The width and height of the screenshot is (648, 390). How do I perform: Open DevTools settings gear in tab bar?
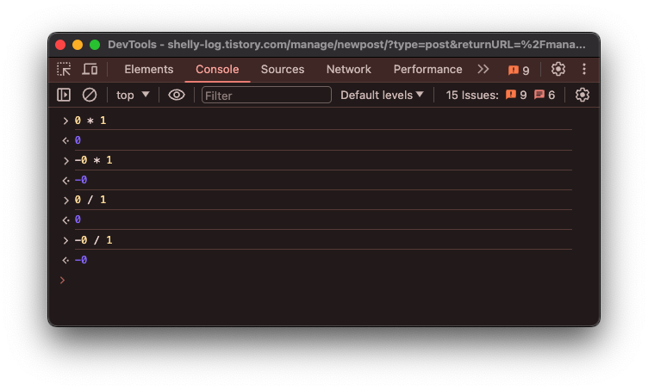pos(558,69)
